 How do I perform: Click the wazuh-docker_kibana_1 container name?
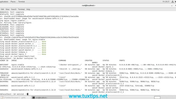(103, 71)
